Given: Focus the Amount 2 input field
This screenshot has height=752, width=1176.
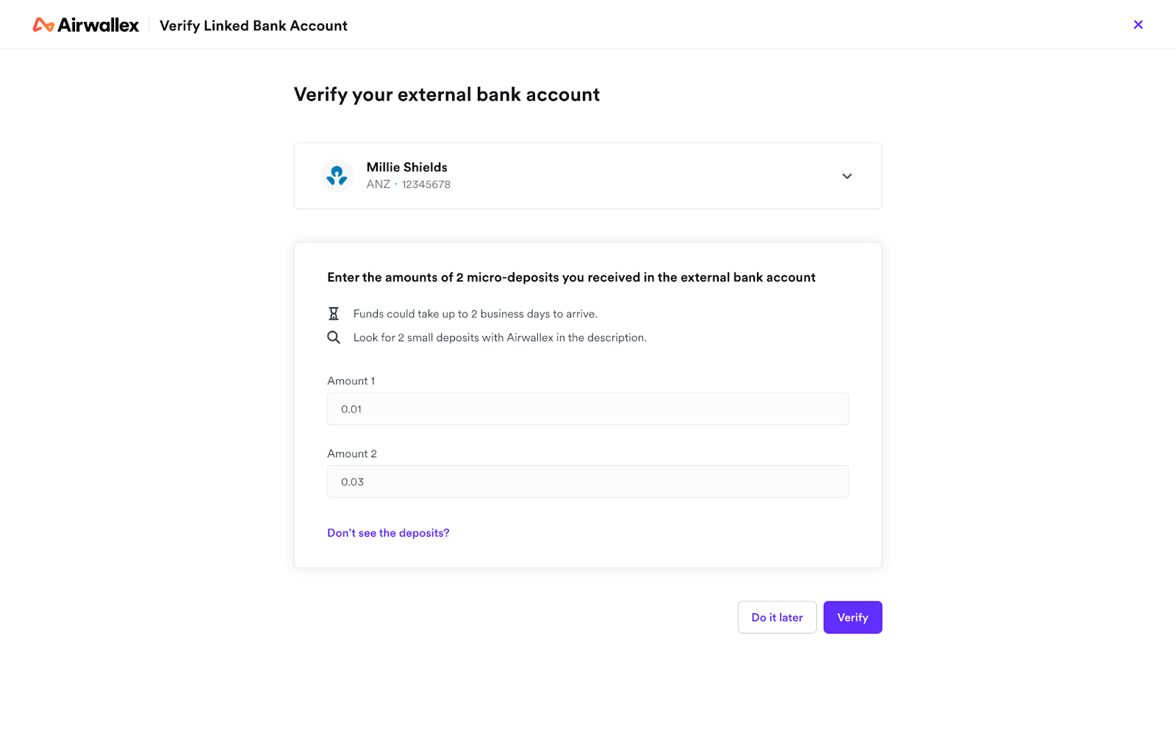Looking at the screenshot, I should click(x=587, y=482).
